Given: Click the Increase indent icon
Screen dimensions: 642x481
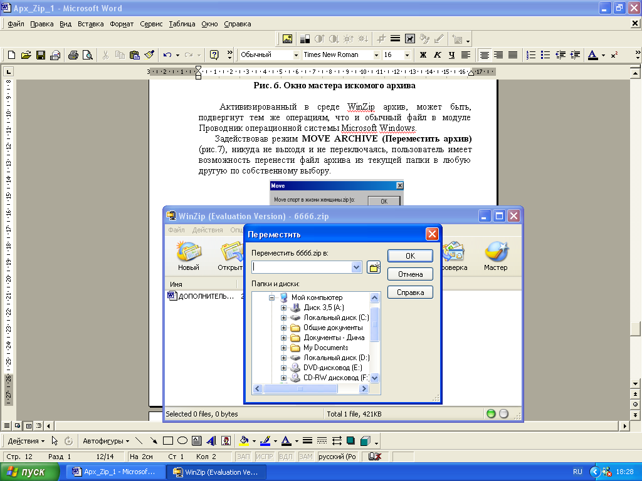Looking at the screenshot, I should [x=575, y=55].
